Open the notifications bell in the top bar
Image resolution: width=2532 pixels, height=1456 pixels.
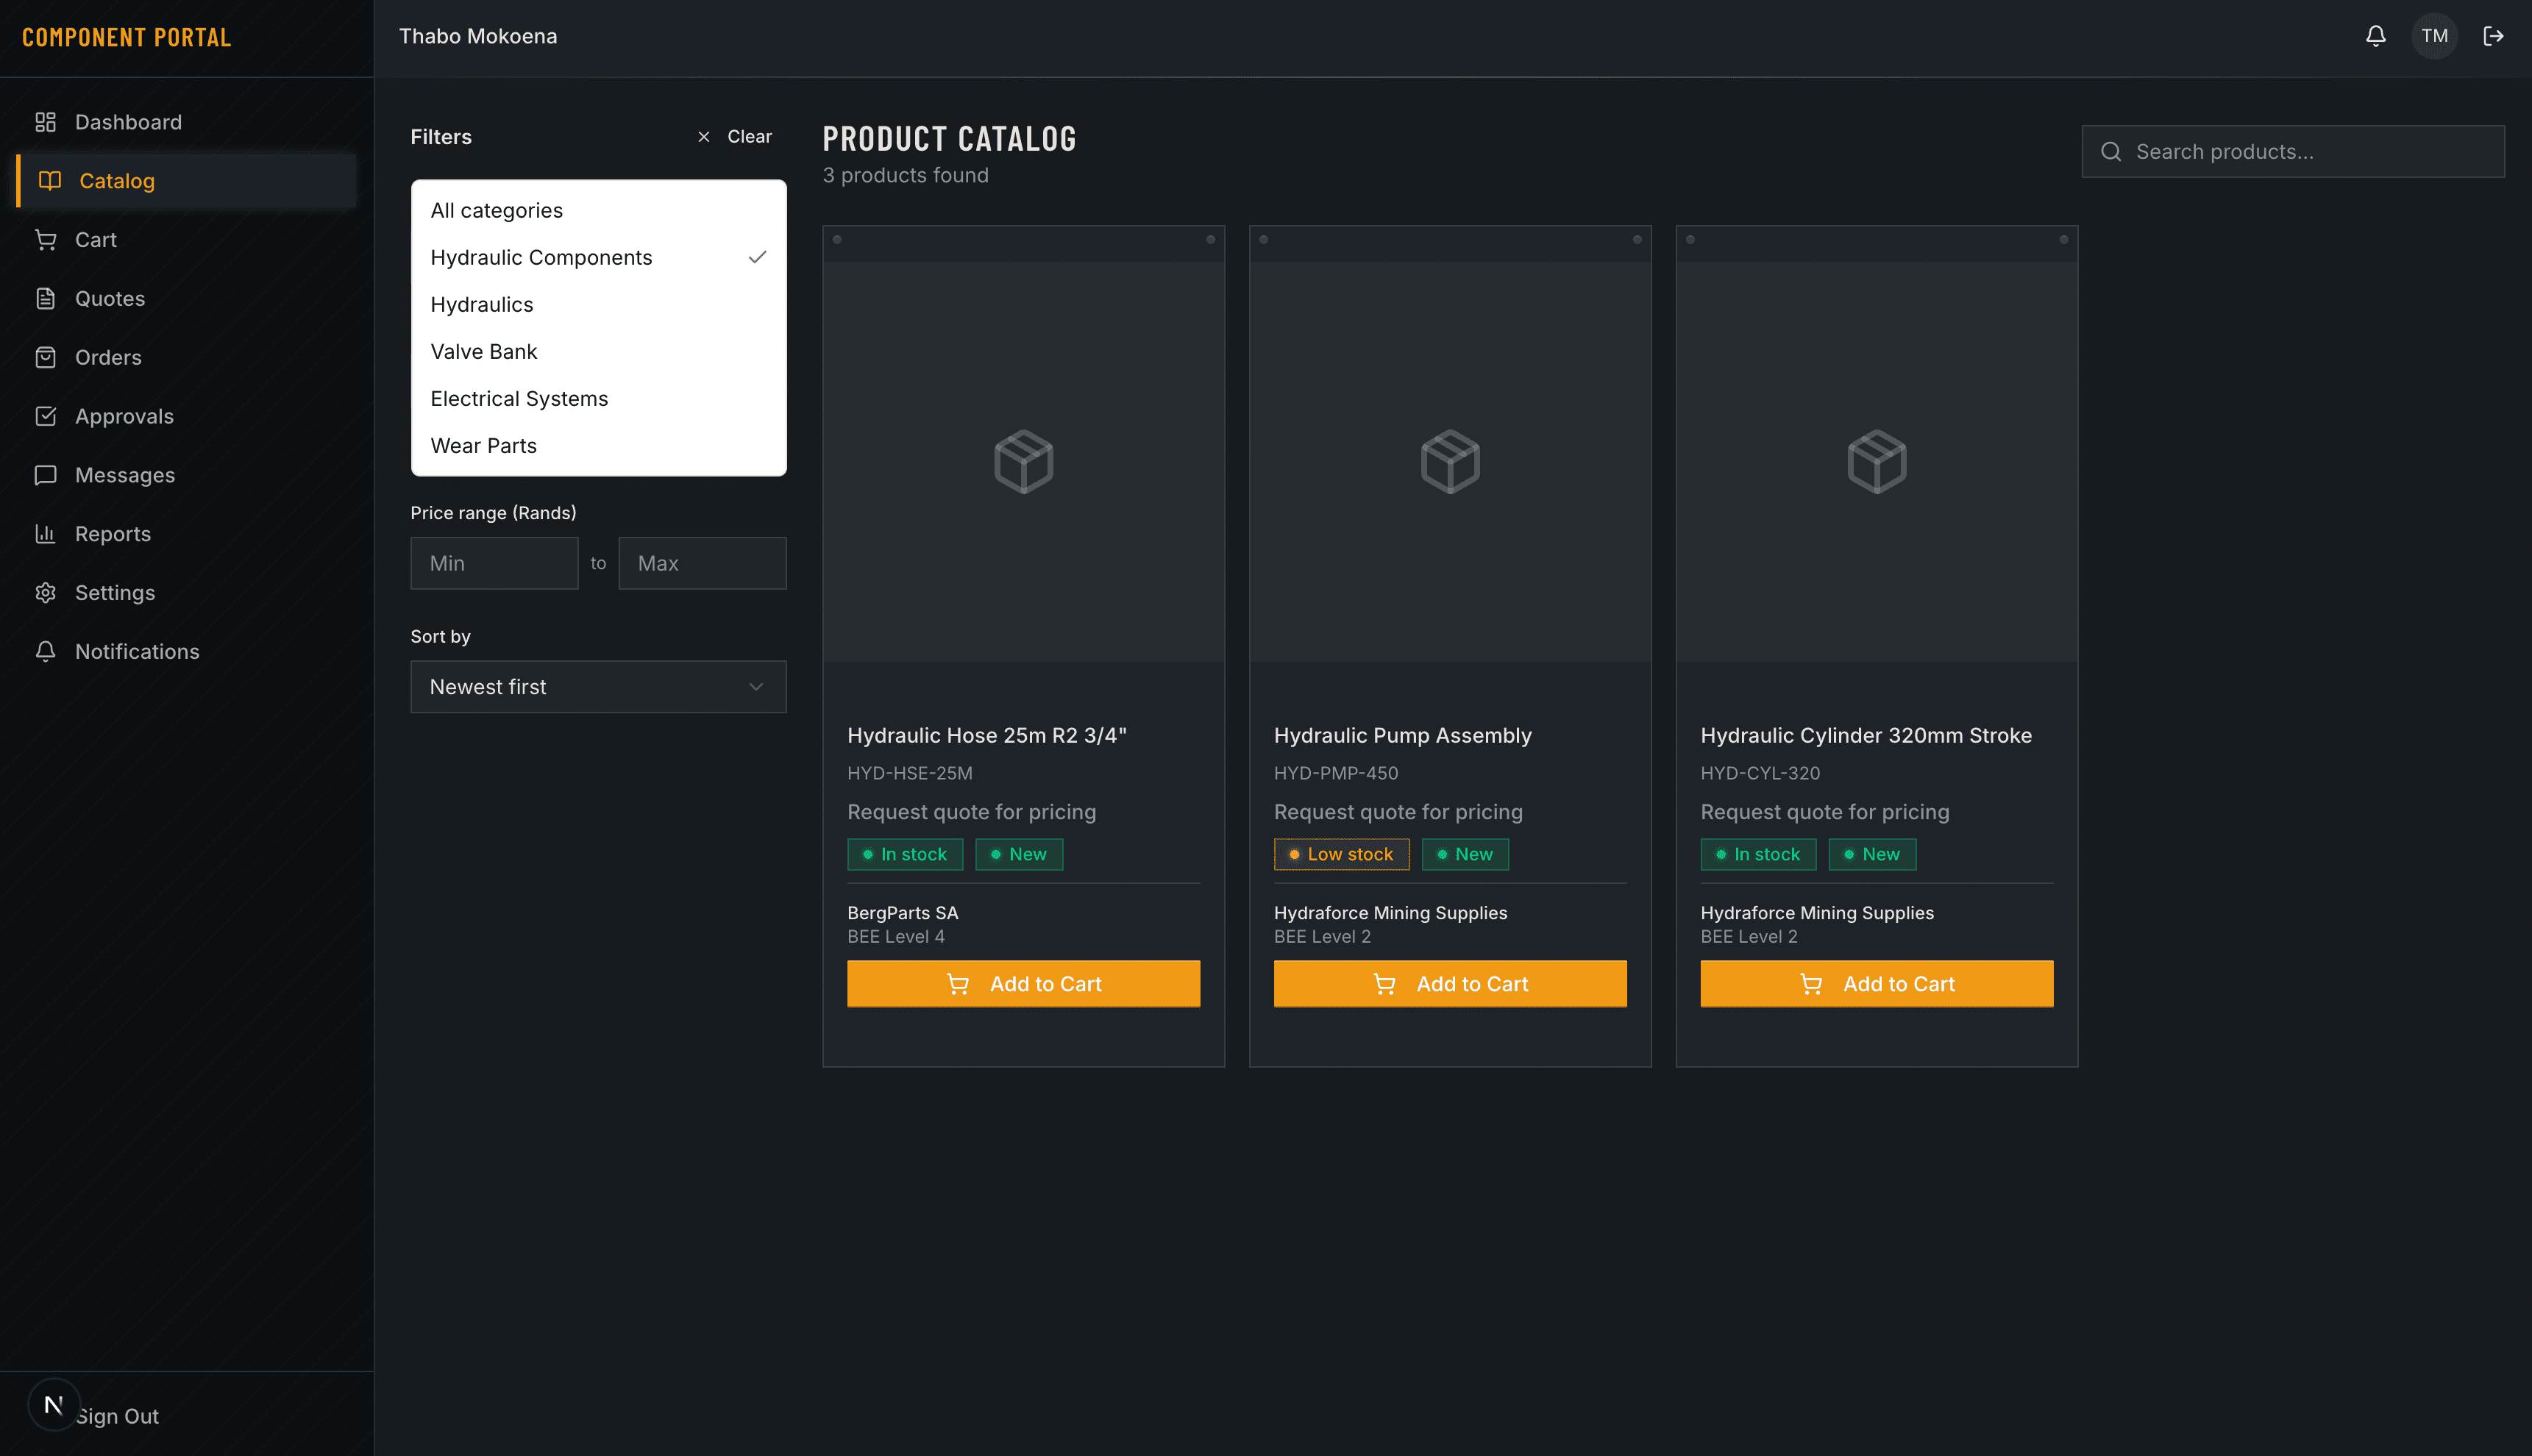[x=2375, y=35]
